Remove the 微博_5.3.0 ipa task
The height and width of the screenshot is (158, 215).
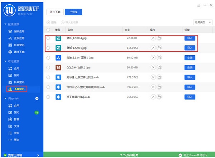coord(153,58)
